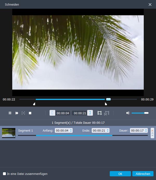Click the fast forward button
This screenshot has height=180, width=156.
(17, 113)
